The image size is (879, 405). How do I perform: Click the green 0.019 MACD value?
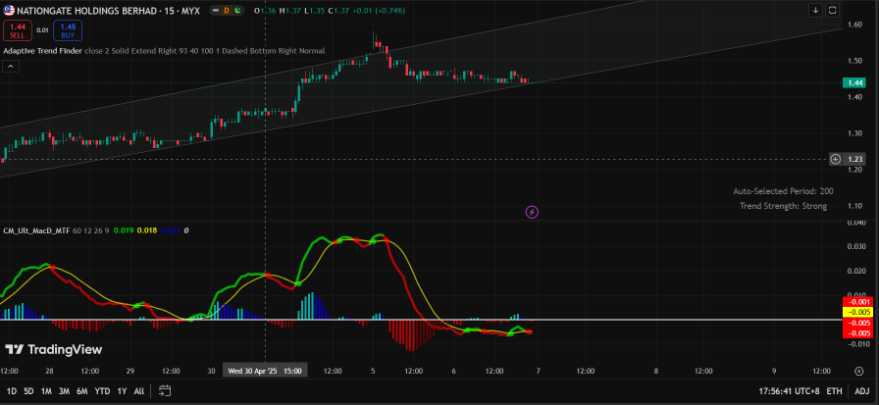click(123, 230)
